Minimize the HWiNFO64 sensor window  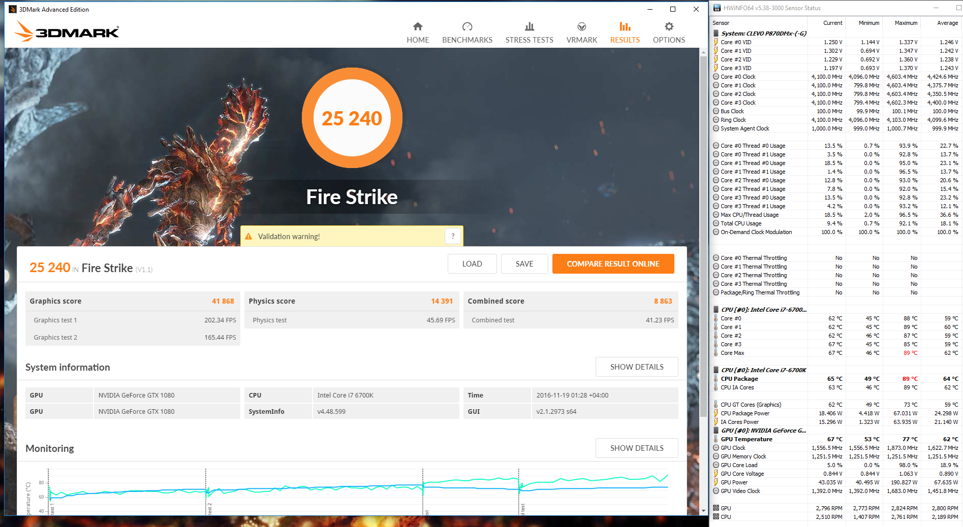(x=937, y=8)
